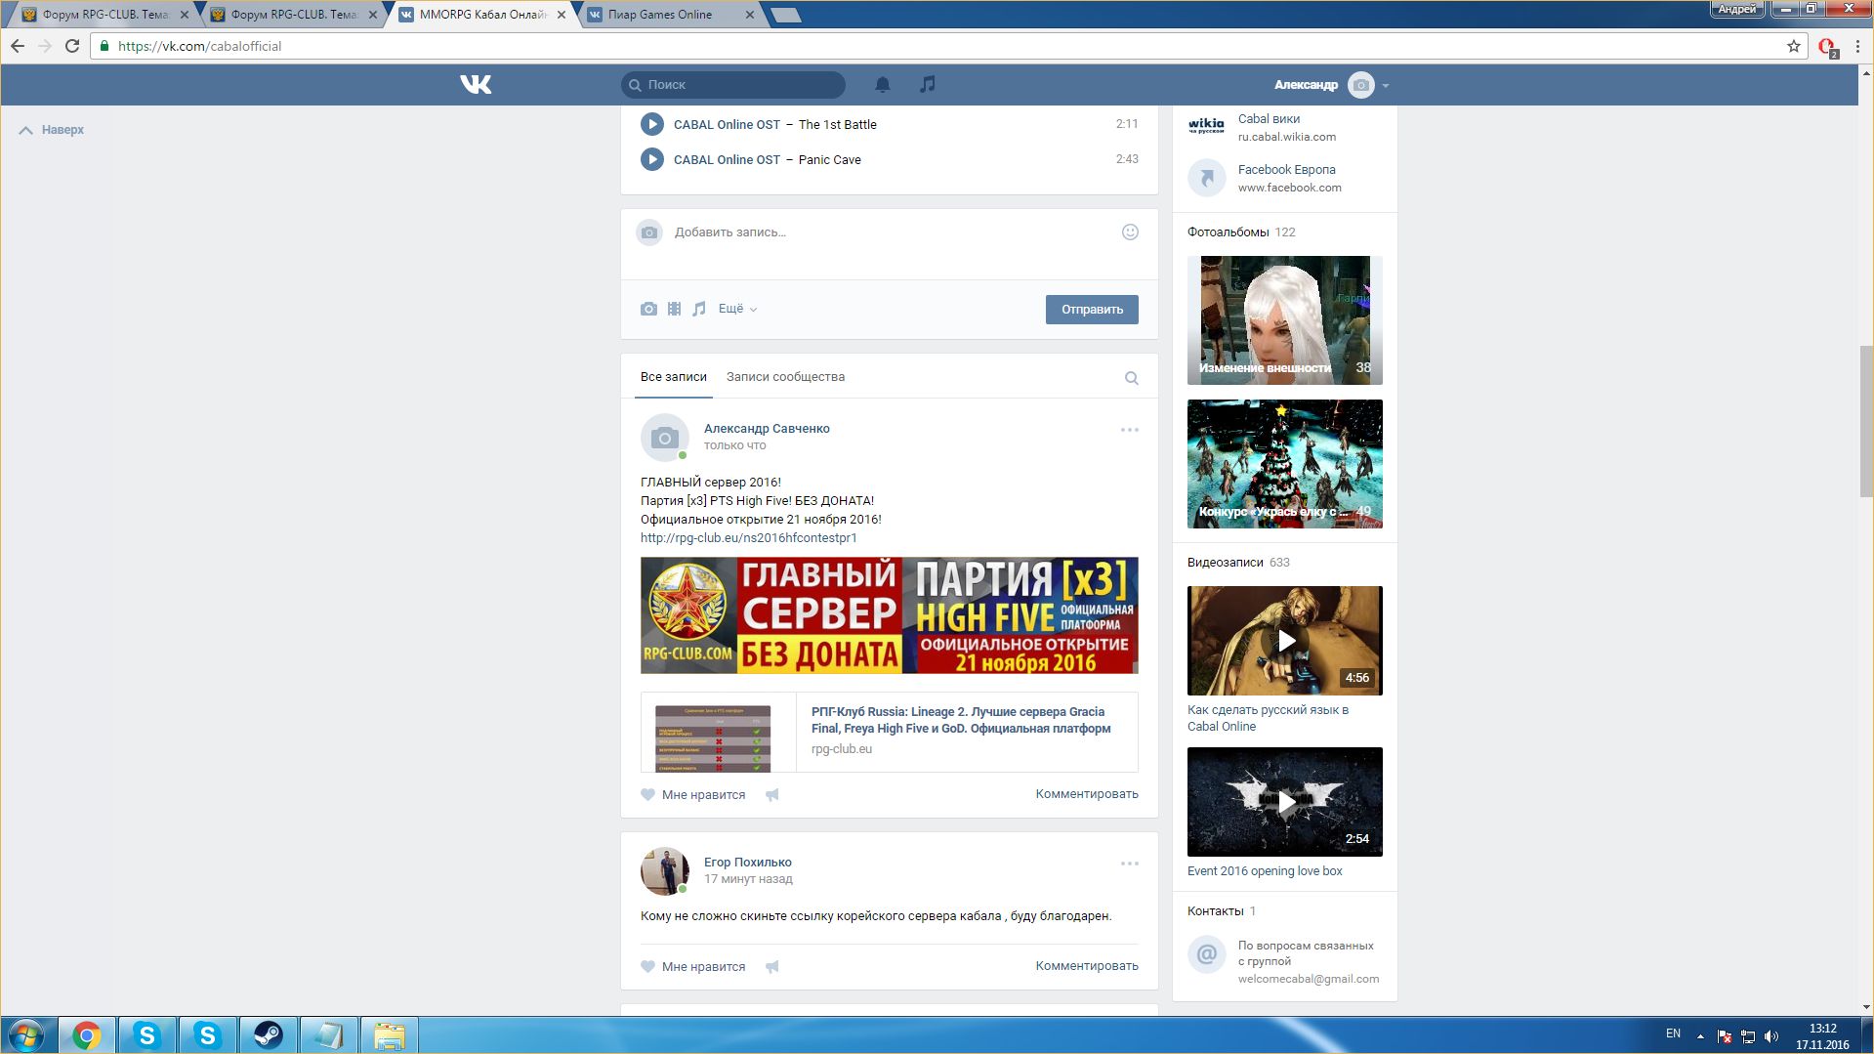
Task: Attach a photo with the camera icon
Action: point(648,309)
